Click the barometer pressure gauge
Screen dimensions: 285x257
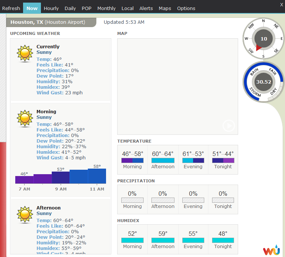pos(263,82)
